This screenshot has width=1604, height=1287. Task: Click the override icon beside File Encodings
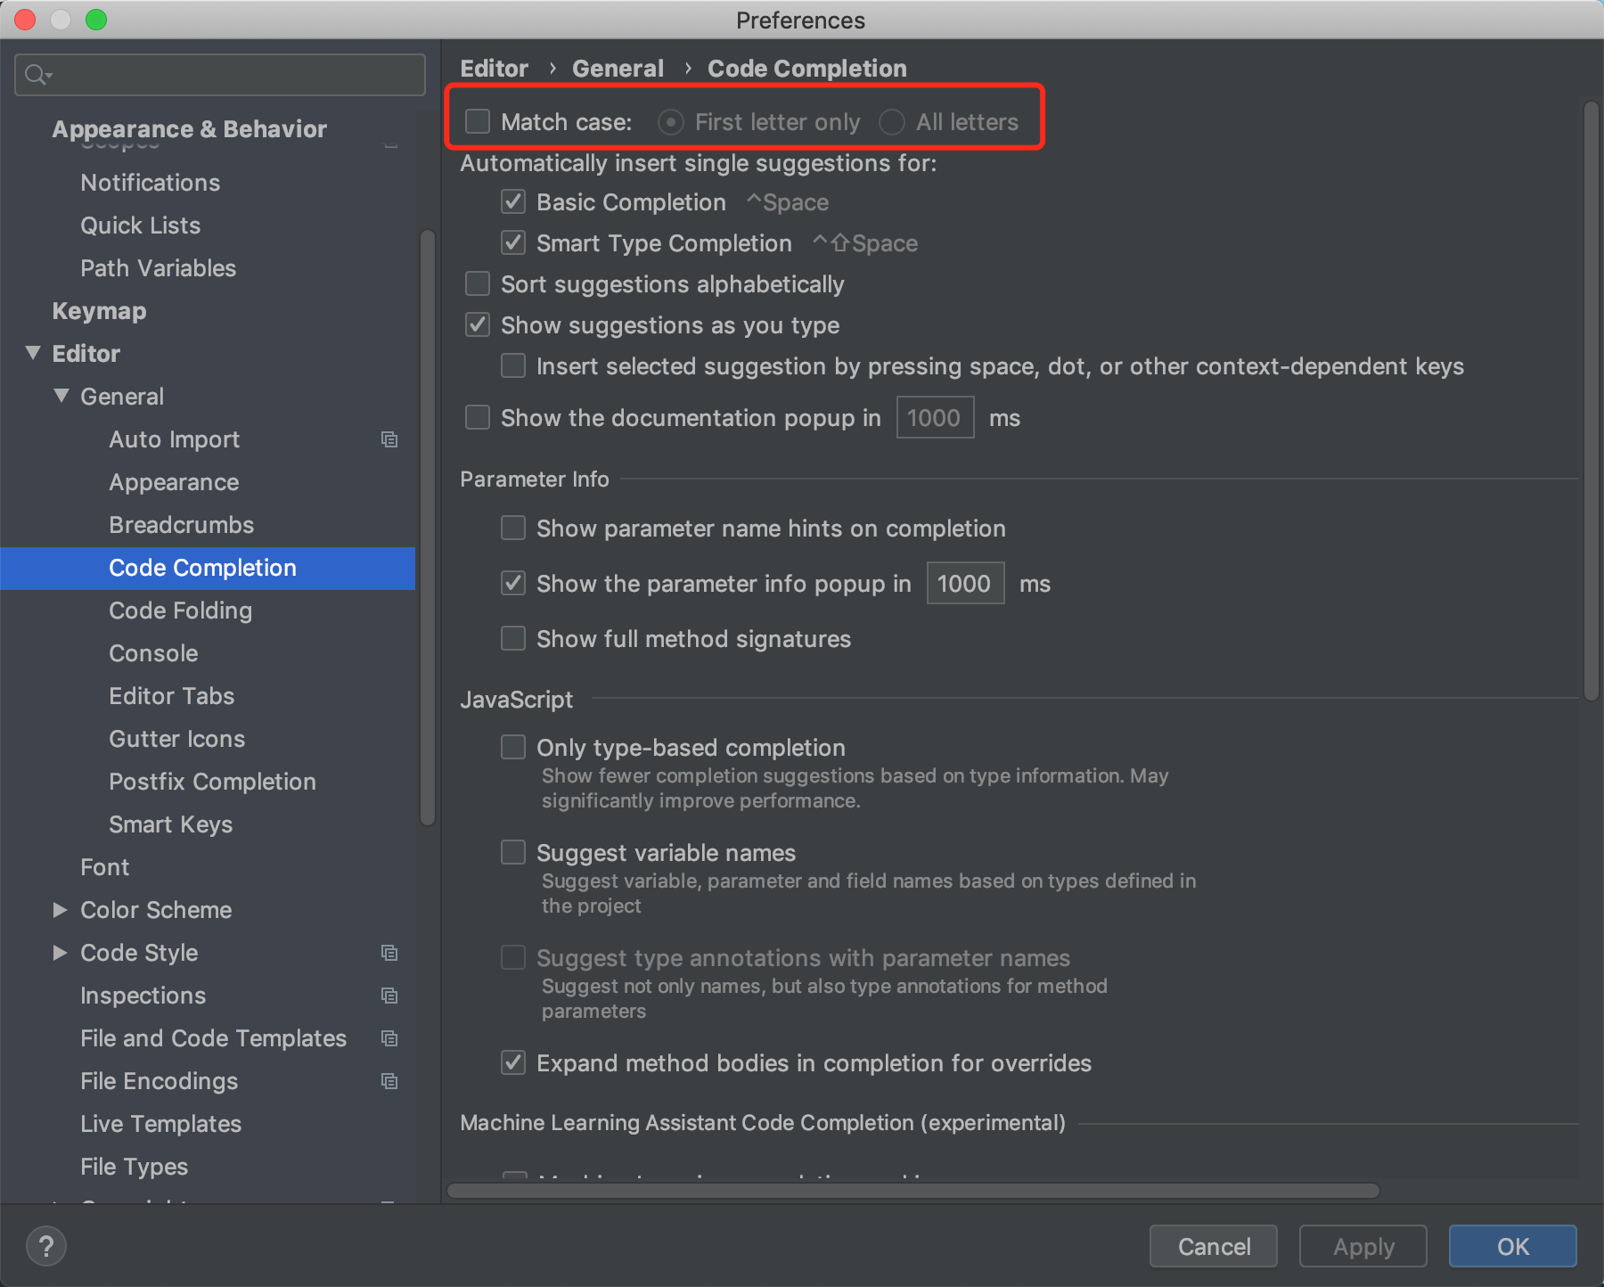(389, 1081)
